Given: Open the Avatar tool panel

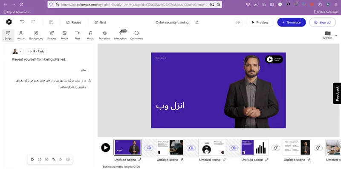Looking at the screenshot, I should point(21,35).
